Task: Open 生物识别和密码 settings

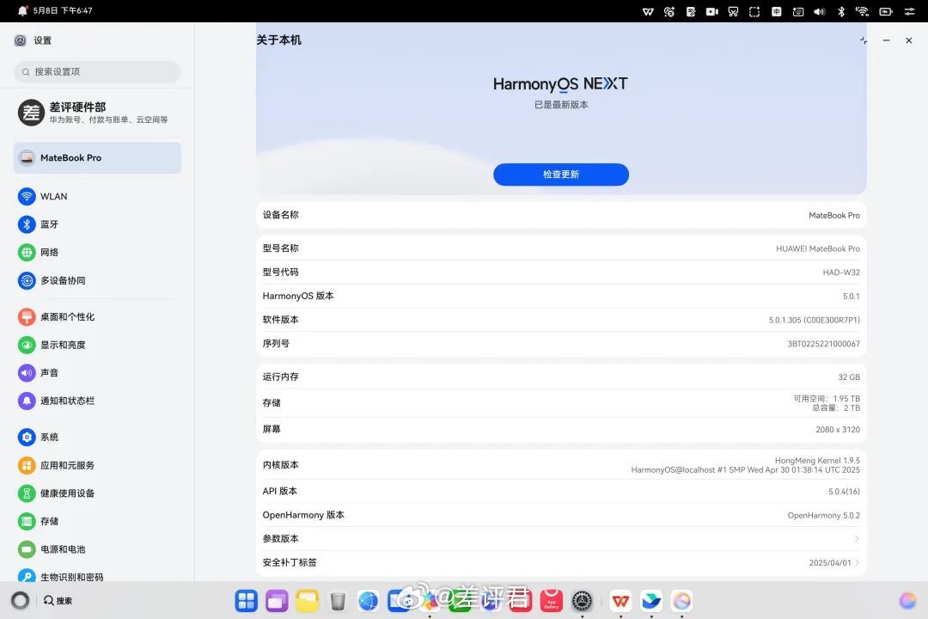Action: point(98,576)
